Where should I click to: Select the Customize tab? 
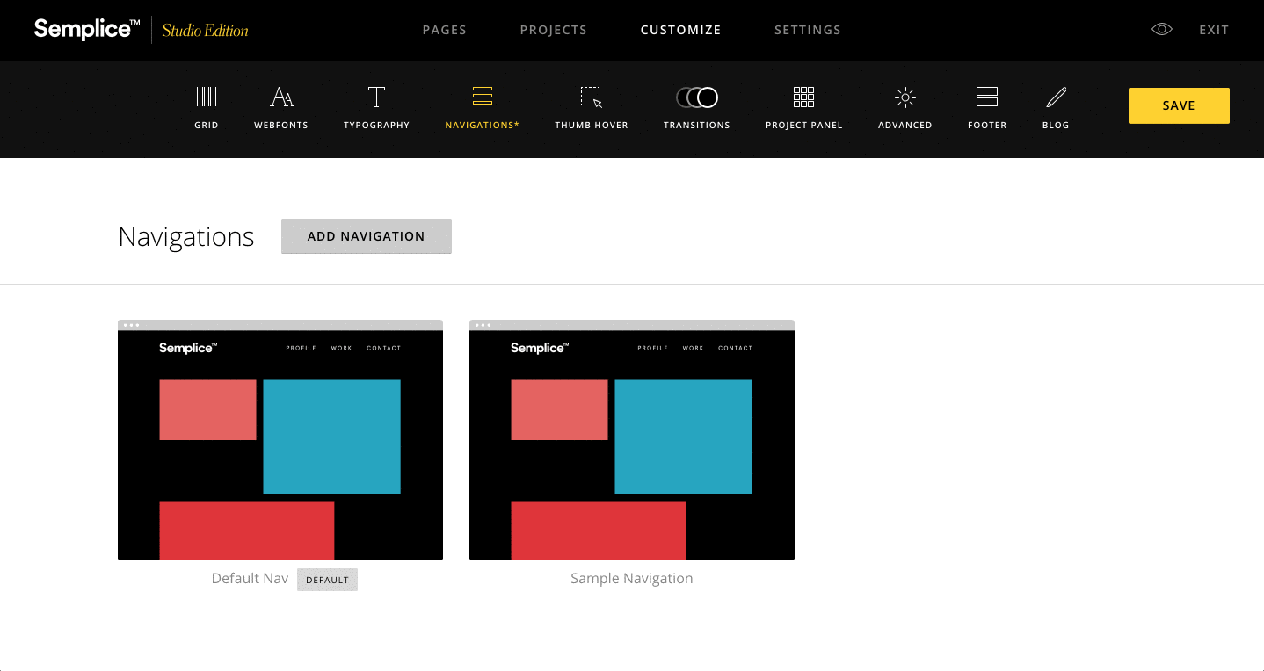pos(680,30)
